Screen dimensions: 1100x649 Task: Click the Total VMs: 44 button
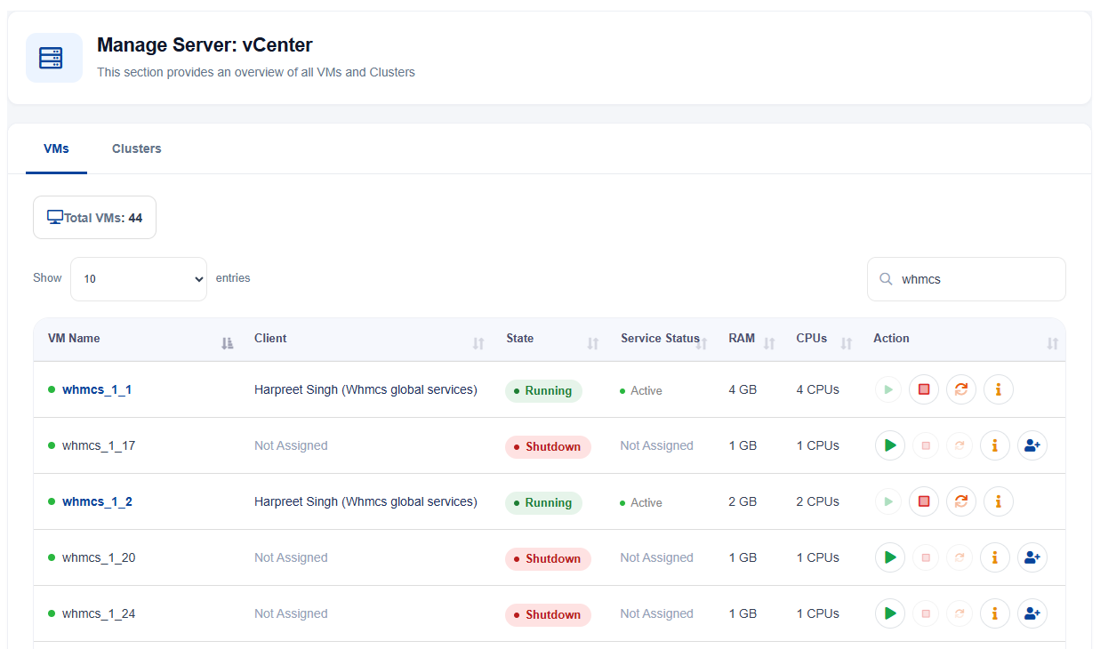pos(94,217)
